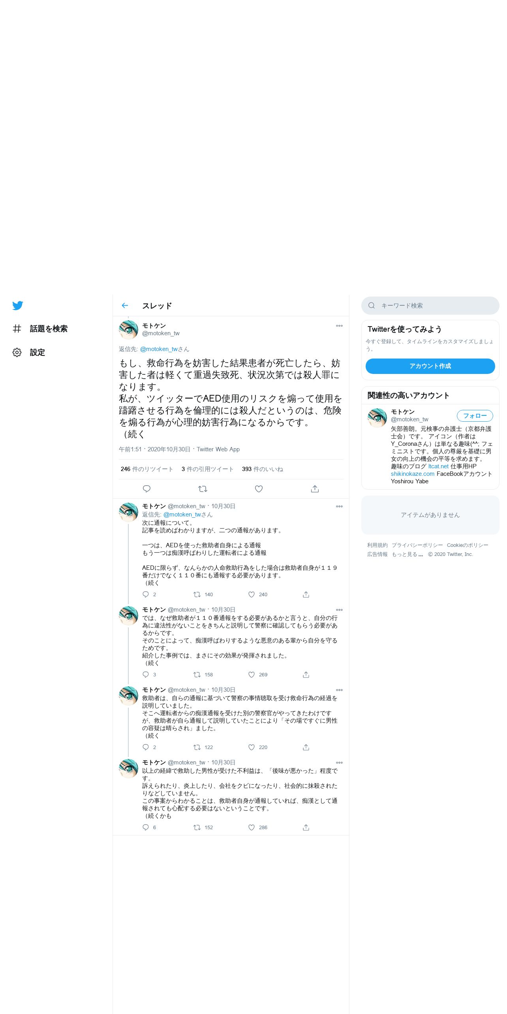Share the main tweet
The width and height of the screenshot is (507, 1014).
315,489
